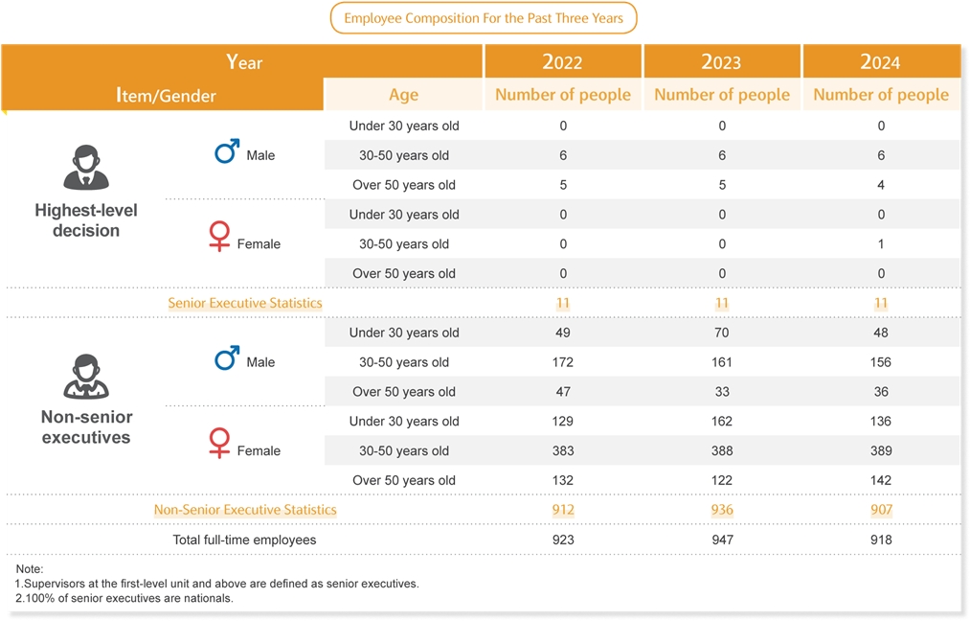Click the 2023 non-senior total 936
Viewport: 970px width, 621px height.
coord(722,510)
